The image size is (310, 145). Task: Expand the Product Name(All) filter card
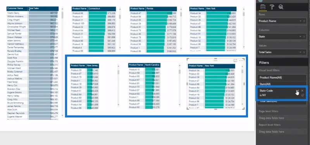pos(282,78)
